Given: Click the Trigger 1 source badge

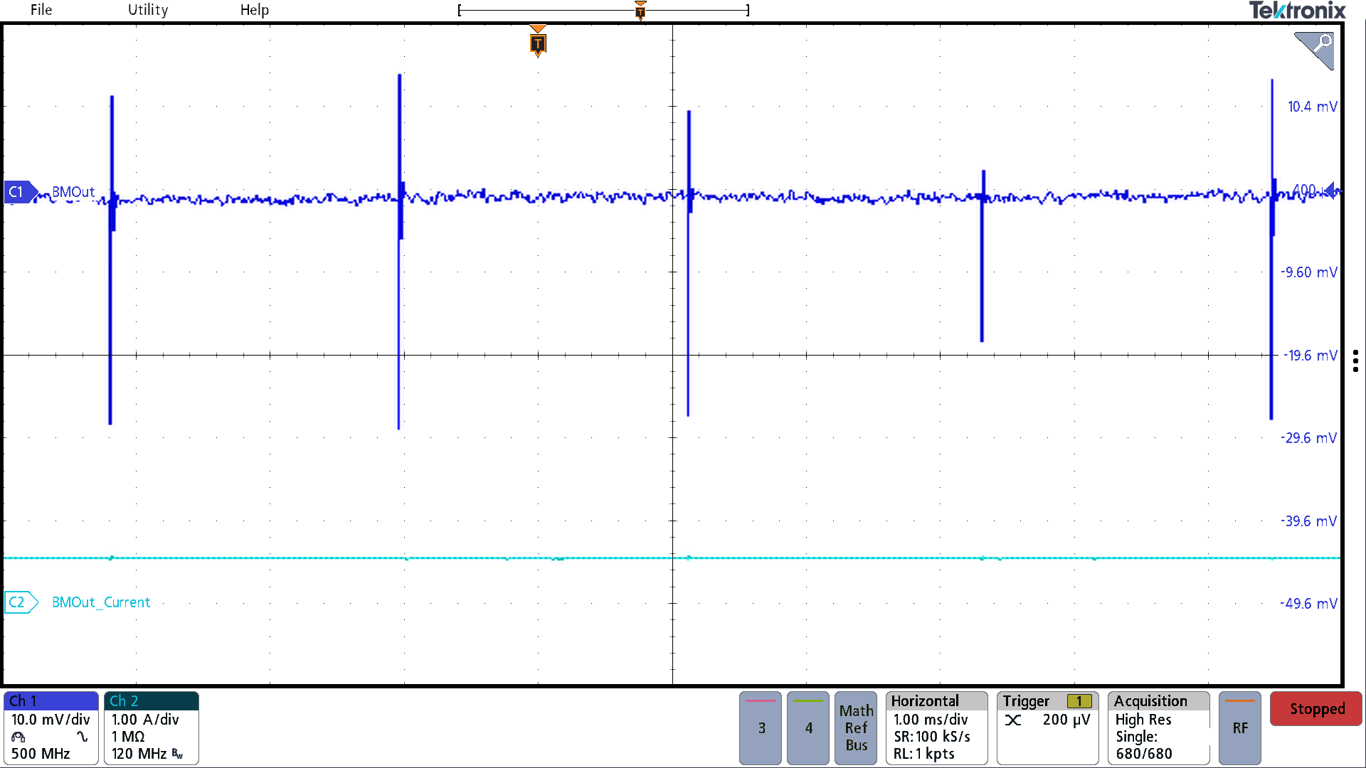Looking at the screenshot, I should pos(1081,700).
